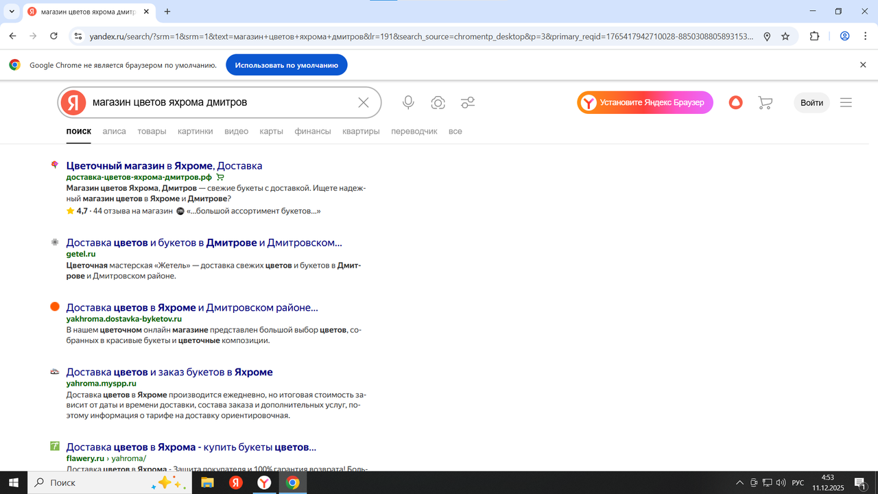The width and height of the screenshot is (878, 494).
Task: Switch input language РУС
Action: 798,483
